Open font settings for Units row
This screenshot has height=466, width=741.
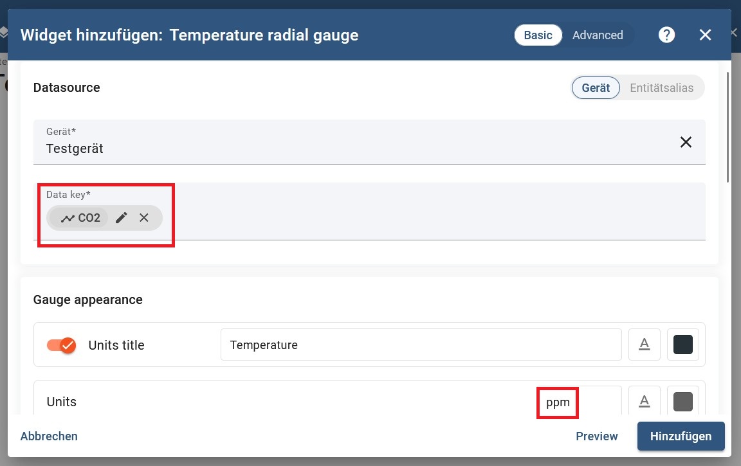coord(644,402)
